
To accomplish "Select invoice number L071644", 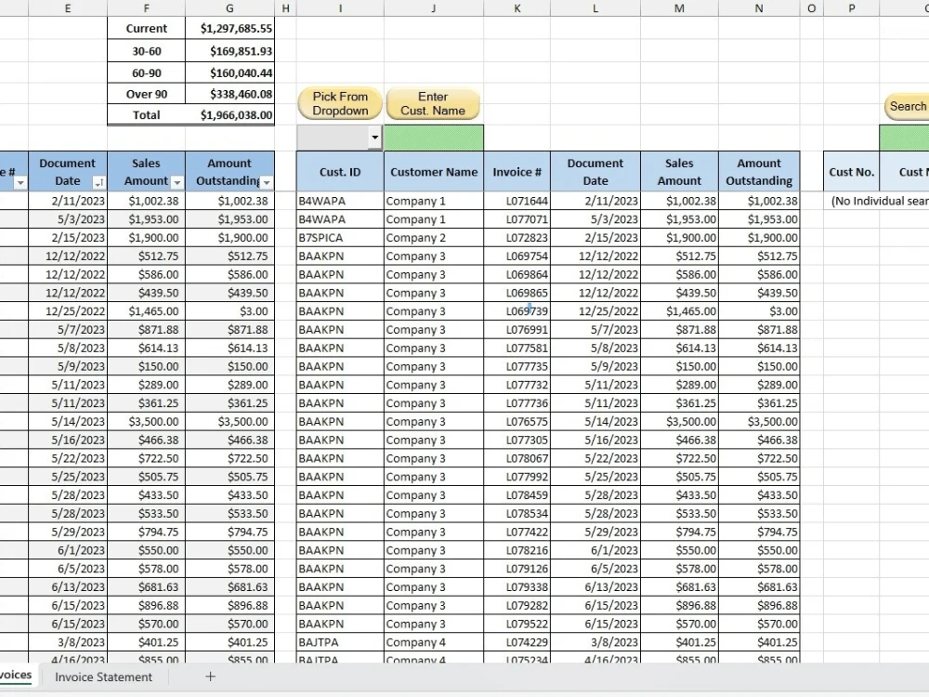I will [517, 201].
